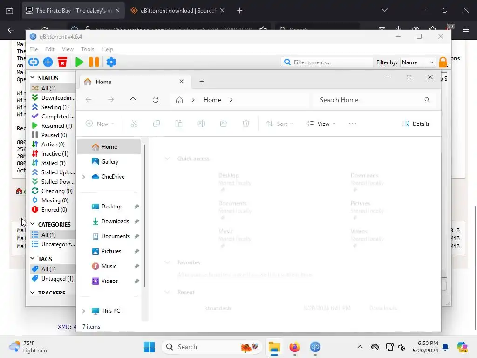This screenshot has height=358, width=477.
Task: Open the Help menu in qBittorrent
Action: coord(107,49)
